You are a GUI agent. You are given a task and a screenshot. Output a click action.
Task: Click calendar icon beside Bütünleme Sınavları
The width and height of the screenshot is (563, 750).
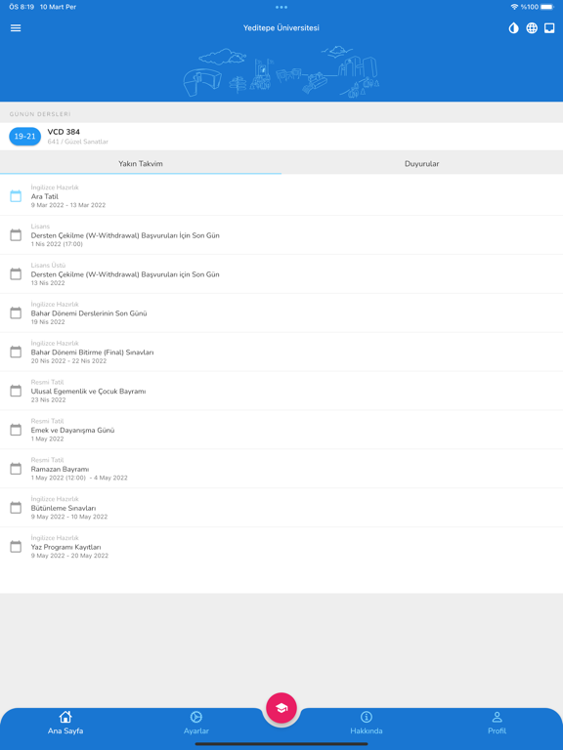click(x=16, y=508)
